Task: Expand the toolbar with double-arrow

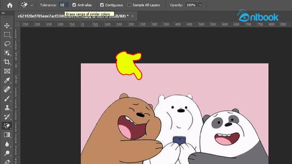Action: (x=3, y=13)
